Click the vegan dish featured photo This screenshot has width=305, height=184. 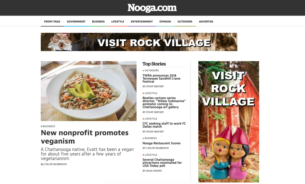point(88,91)
